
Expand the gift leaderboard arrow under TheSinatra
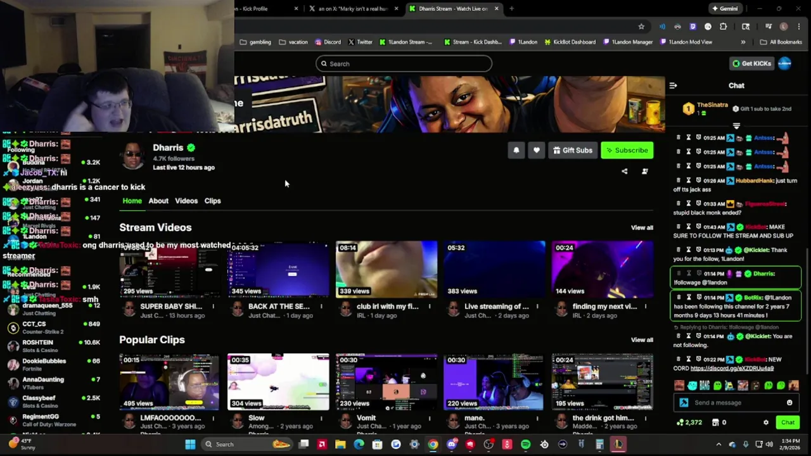point(736,125)
